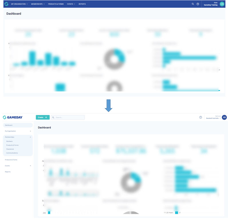Click the plus icon on Create button
228x220 pixels.
[46, 117]
